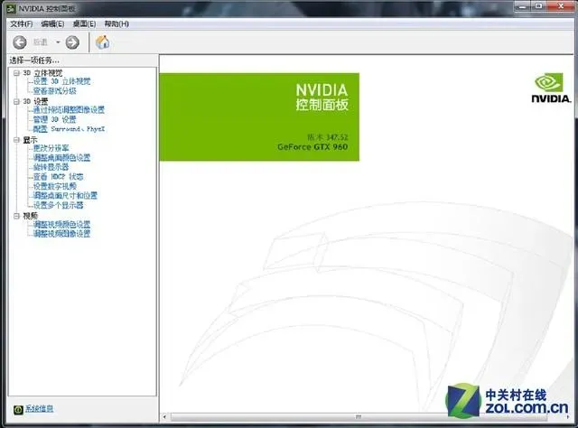The image size is (578, 428).
Task: Go forward with the Forward arrow icon
Action: pos(72,42)
